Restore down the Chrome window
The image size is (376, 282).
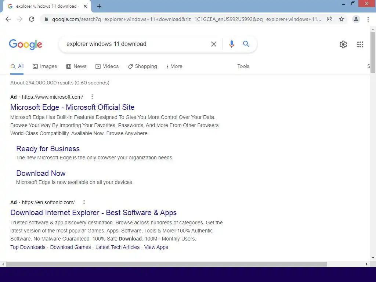point(353,4)
